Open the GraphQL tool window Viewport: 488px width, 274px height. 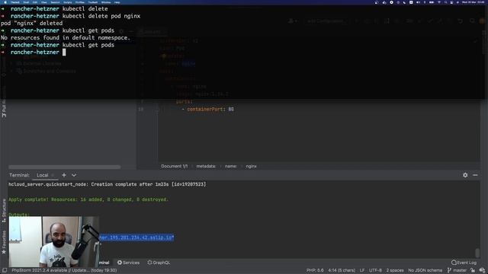pos(159,263)
